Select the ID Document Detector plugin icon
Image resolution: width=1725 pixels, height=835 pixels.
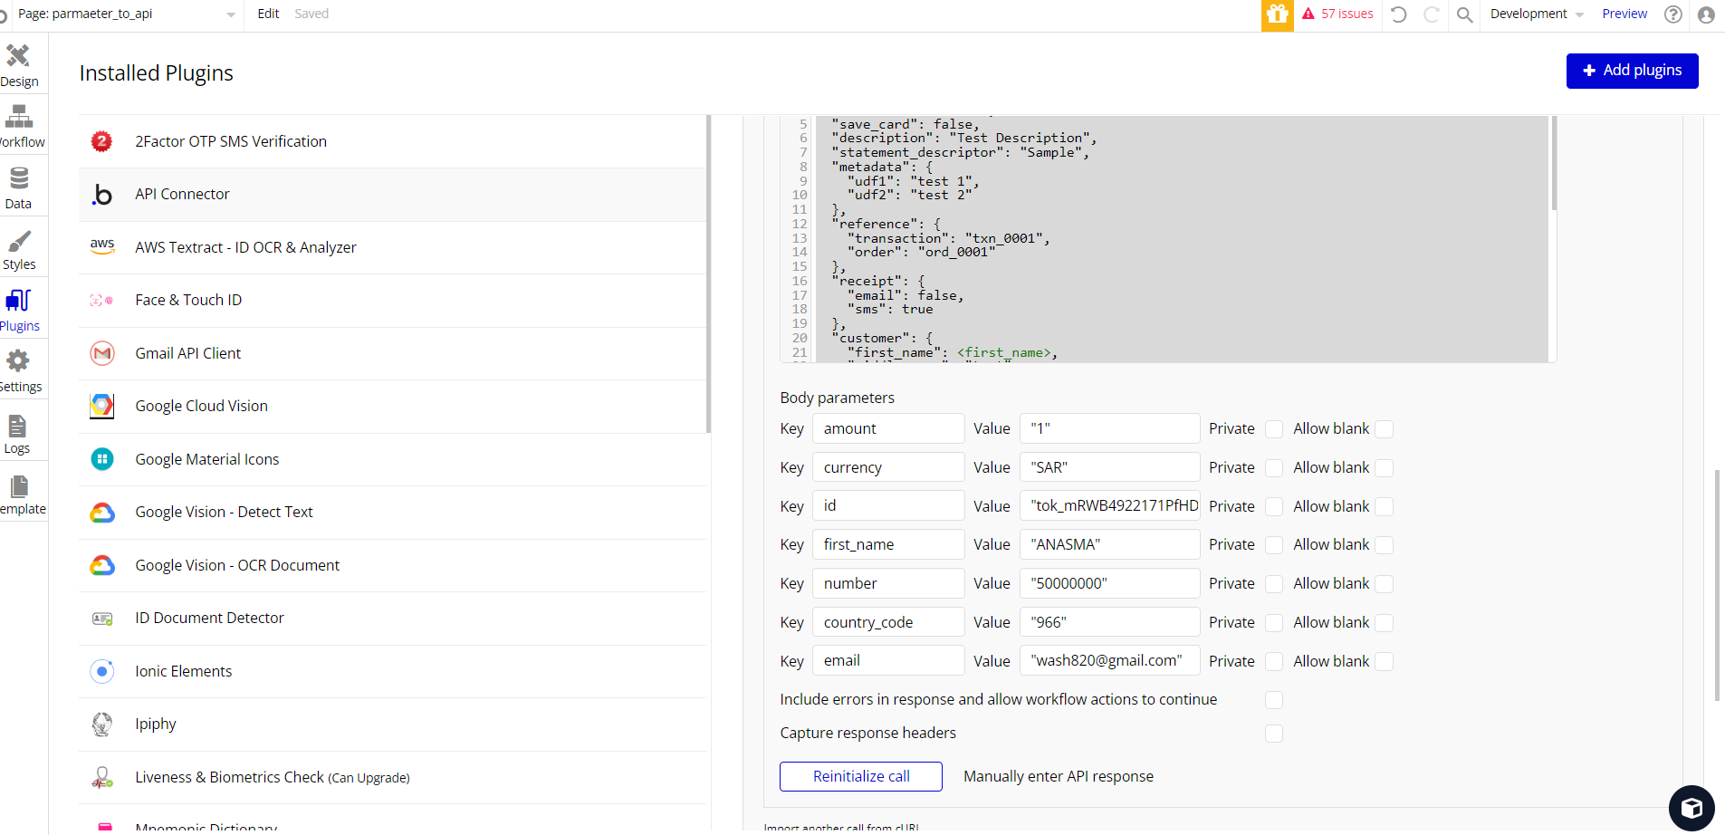(x=102, y=619)
